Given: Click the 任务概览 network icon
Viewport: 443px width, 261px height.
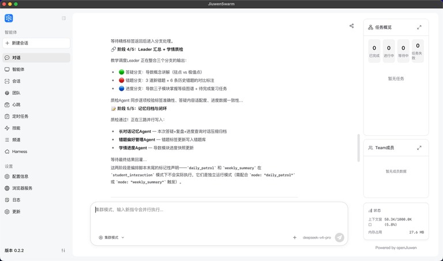Looking at the screenshot, I should [370, 28].
